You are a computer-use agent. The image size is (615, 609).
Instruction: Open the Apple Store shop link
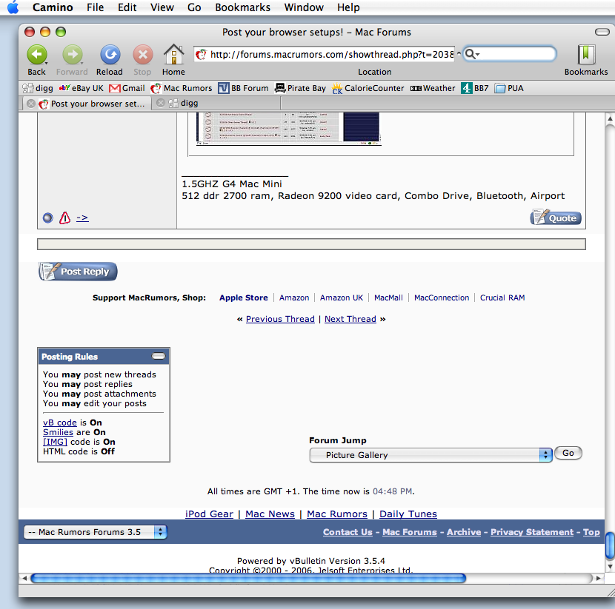coord(244,297)
